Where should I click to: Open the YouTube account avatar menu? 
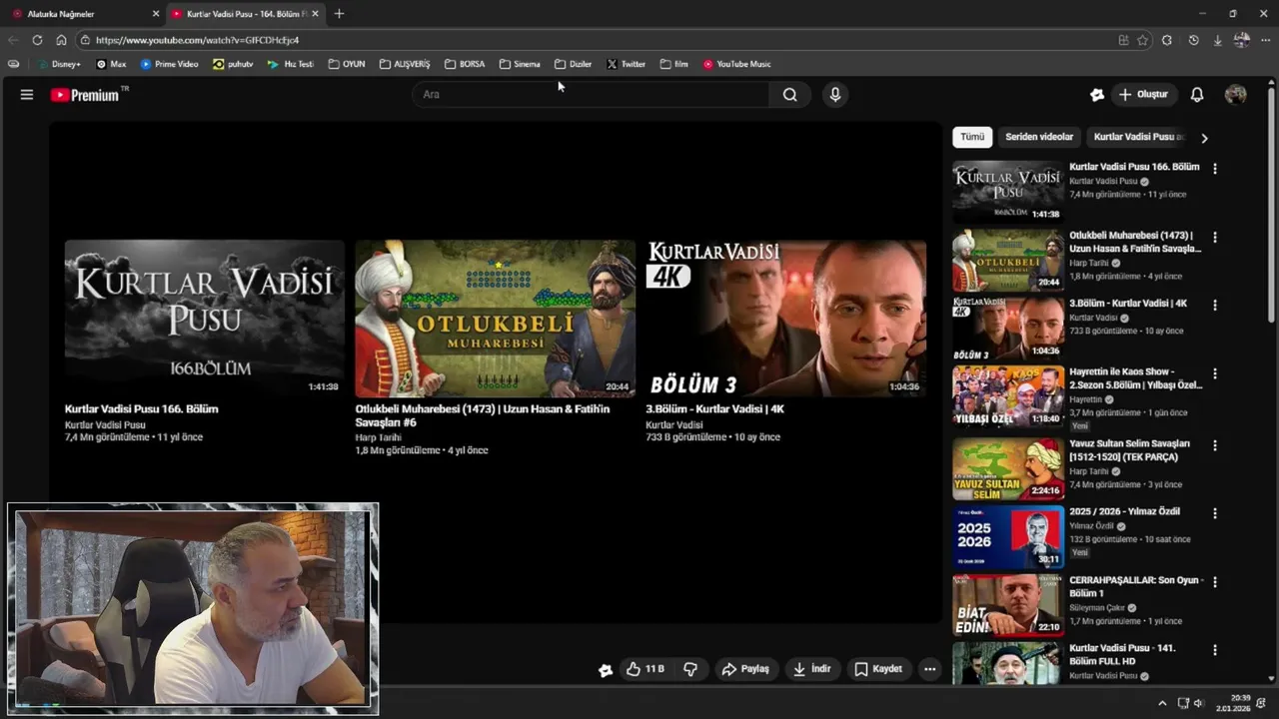[1236, 95]
